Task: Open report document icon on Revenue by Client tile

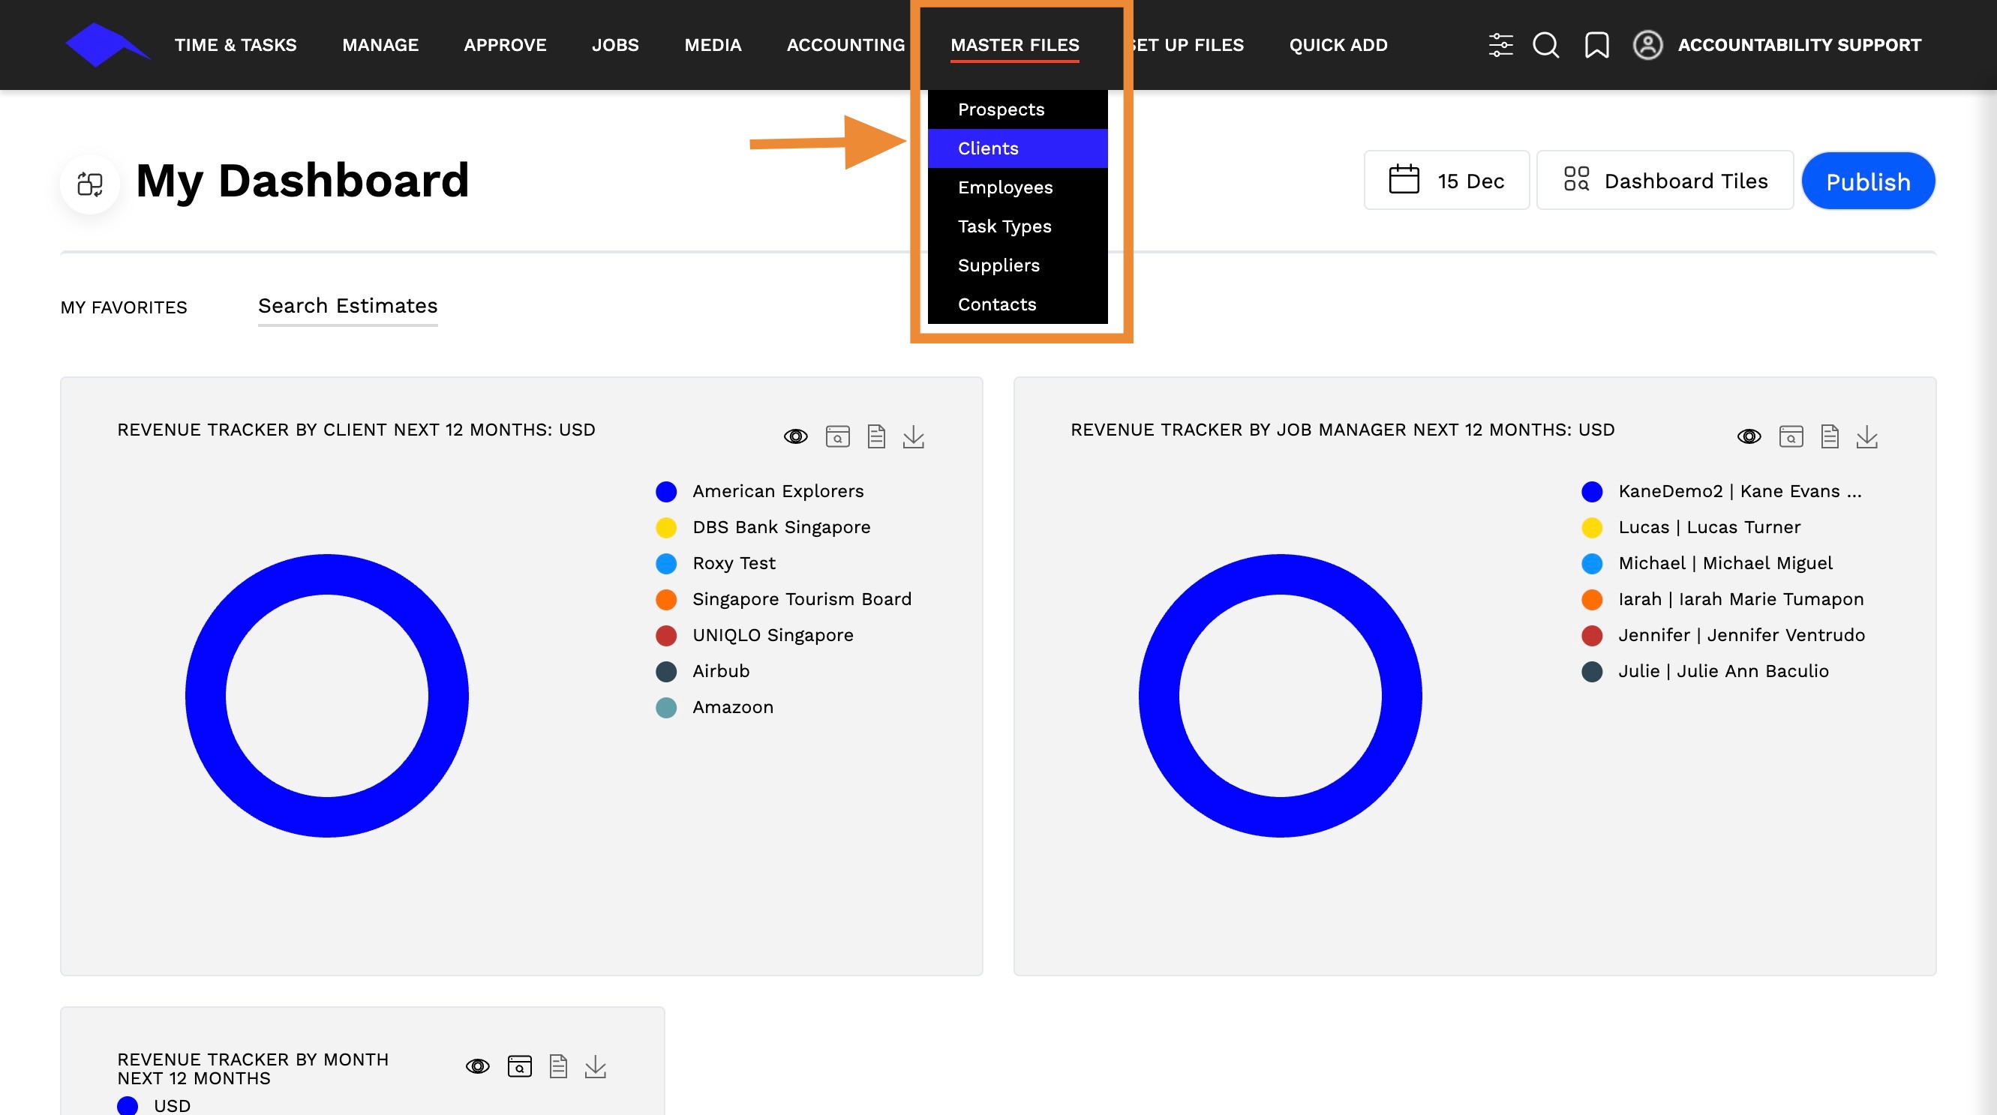Action: 876,437
